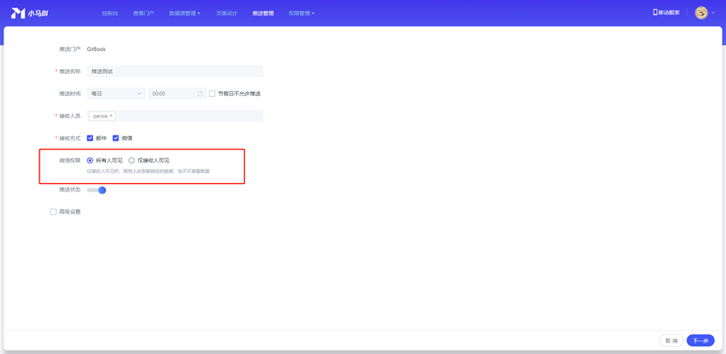Expand the avatar dropdown arrow
The image size is (726, 354).
(x=713, y=13)
